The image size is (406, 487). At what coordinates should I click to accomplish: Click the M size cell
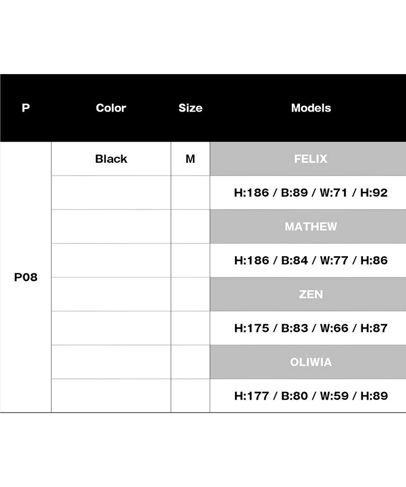(190, 159)
